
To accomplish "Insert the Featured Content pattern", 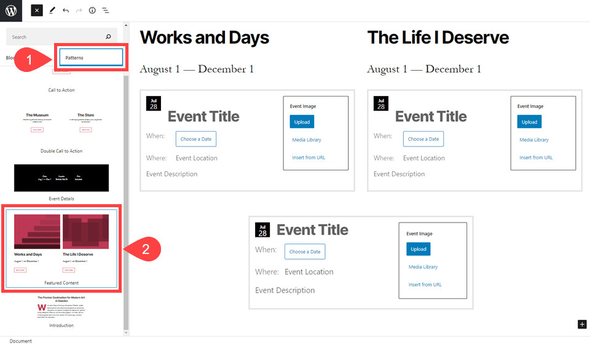I will [x=61, y=248].
